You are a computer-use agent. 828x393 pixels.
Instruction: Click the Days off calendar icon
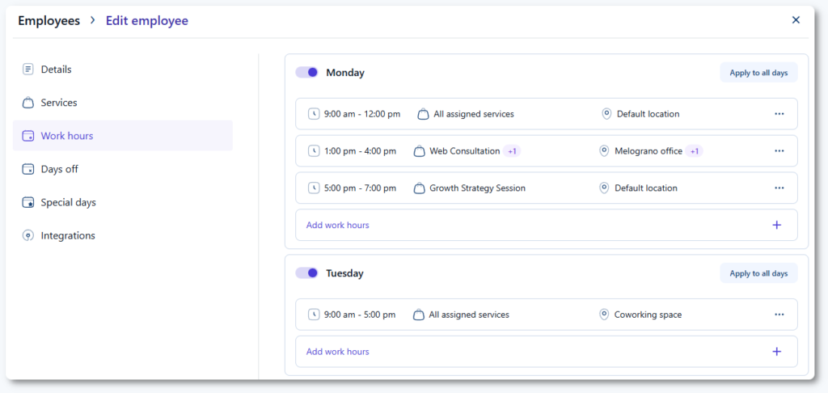point(28,169)
